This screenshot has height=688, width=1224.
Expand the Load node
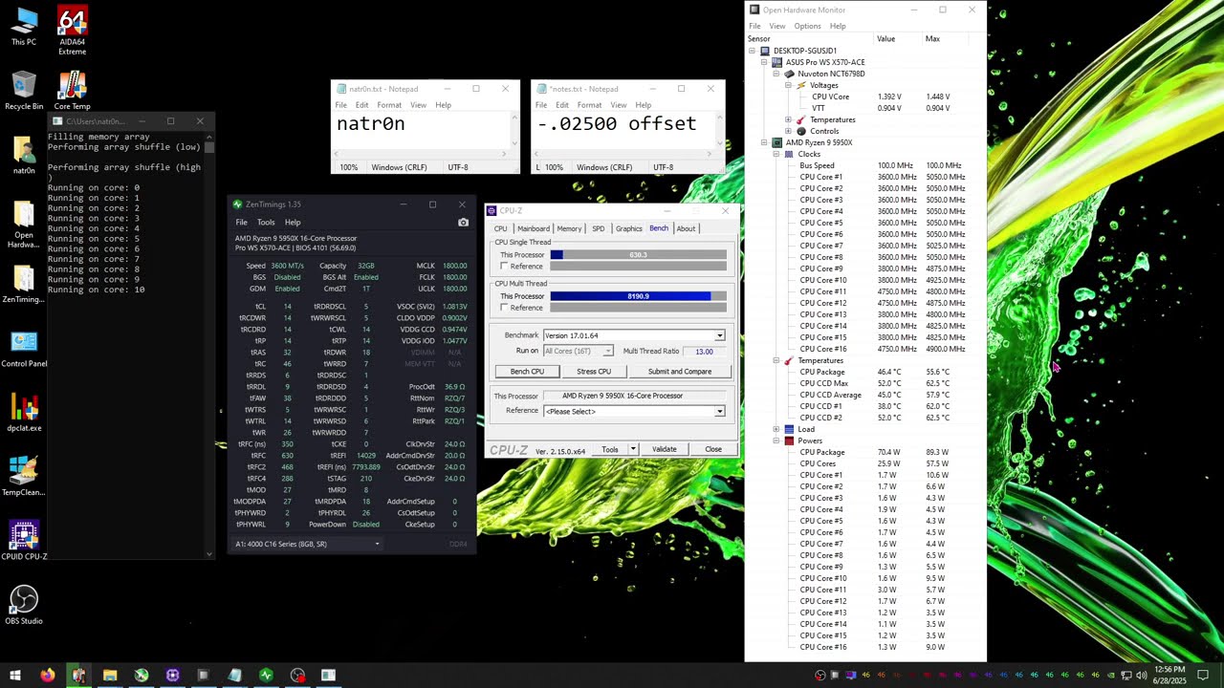point(776,429)
